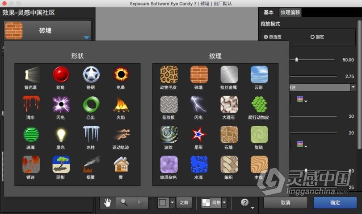Click the 取消 cancel button
The height and width of the screenshot is (214, 362).
(x=286, y=202)
